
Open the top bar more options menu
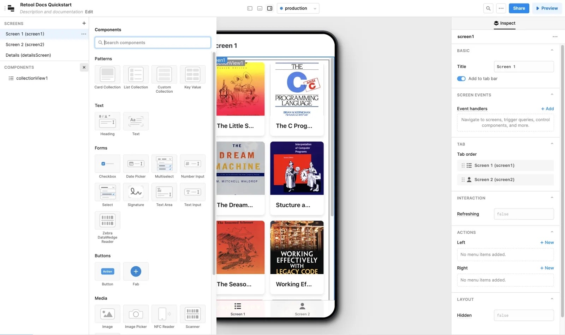tap(501, 8)
